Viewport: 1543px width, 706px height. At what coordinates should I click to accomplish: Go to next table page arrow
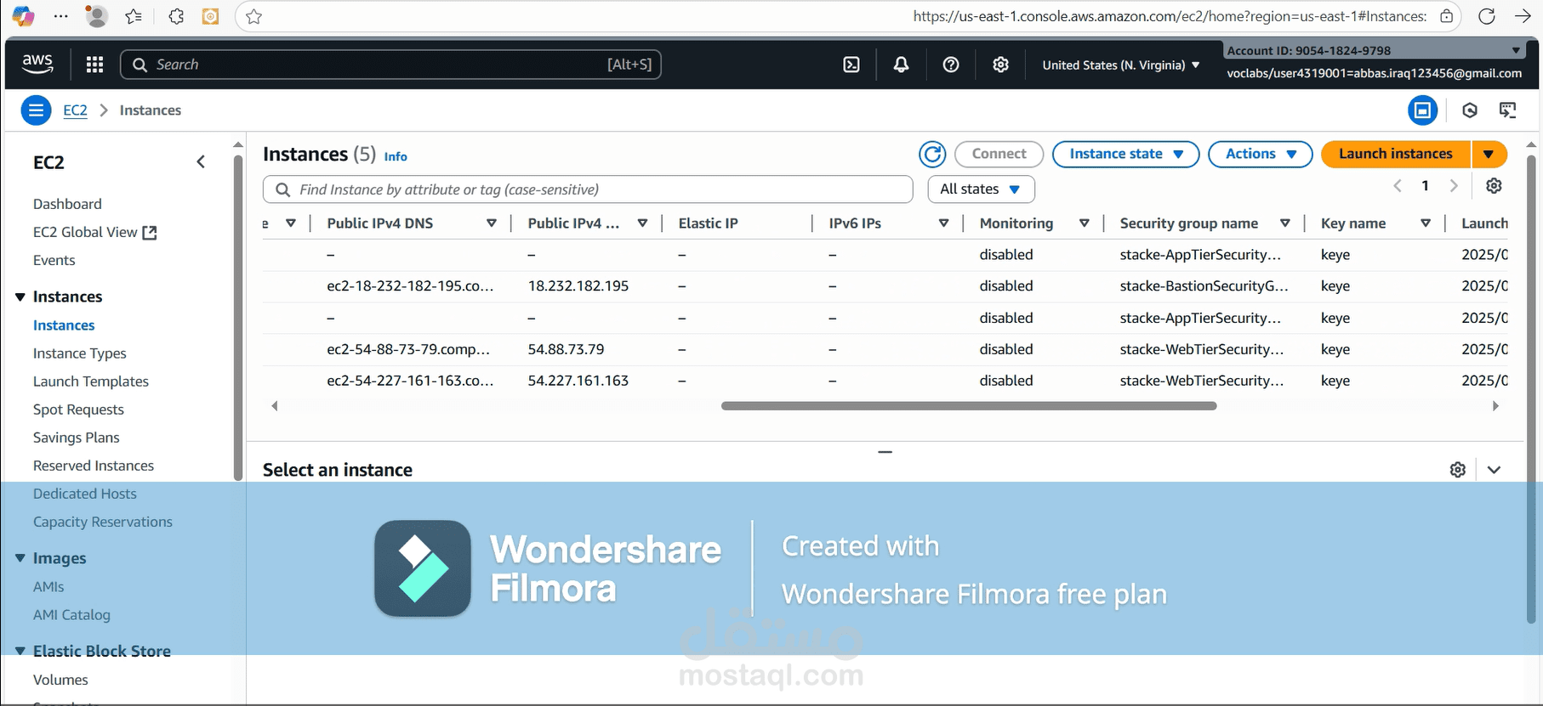[1454, 185]
